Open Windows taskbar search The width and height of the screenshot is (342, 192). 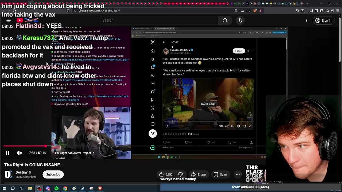[x=13, y=189]
